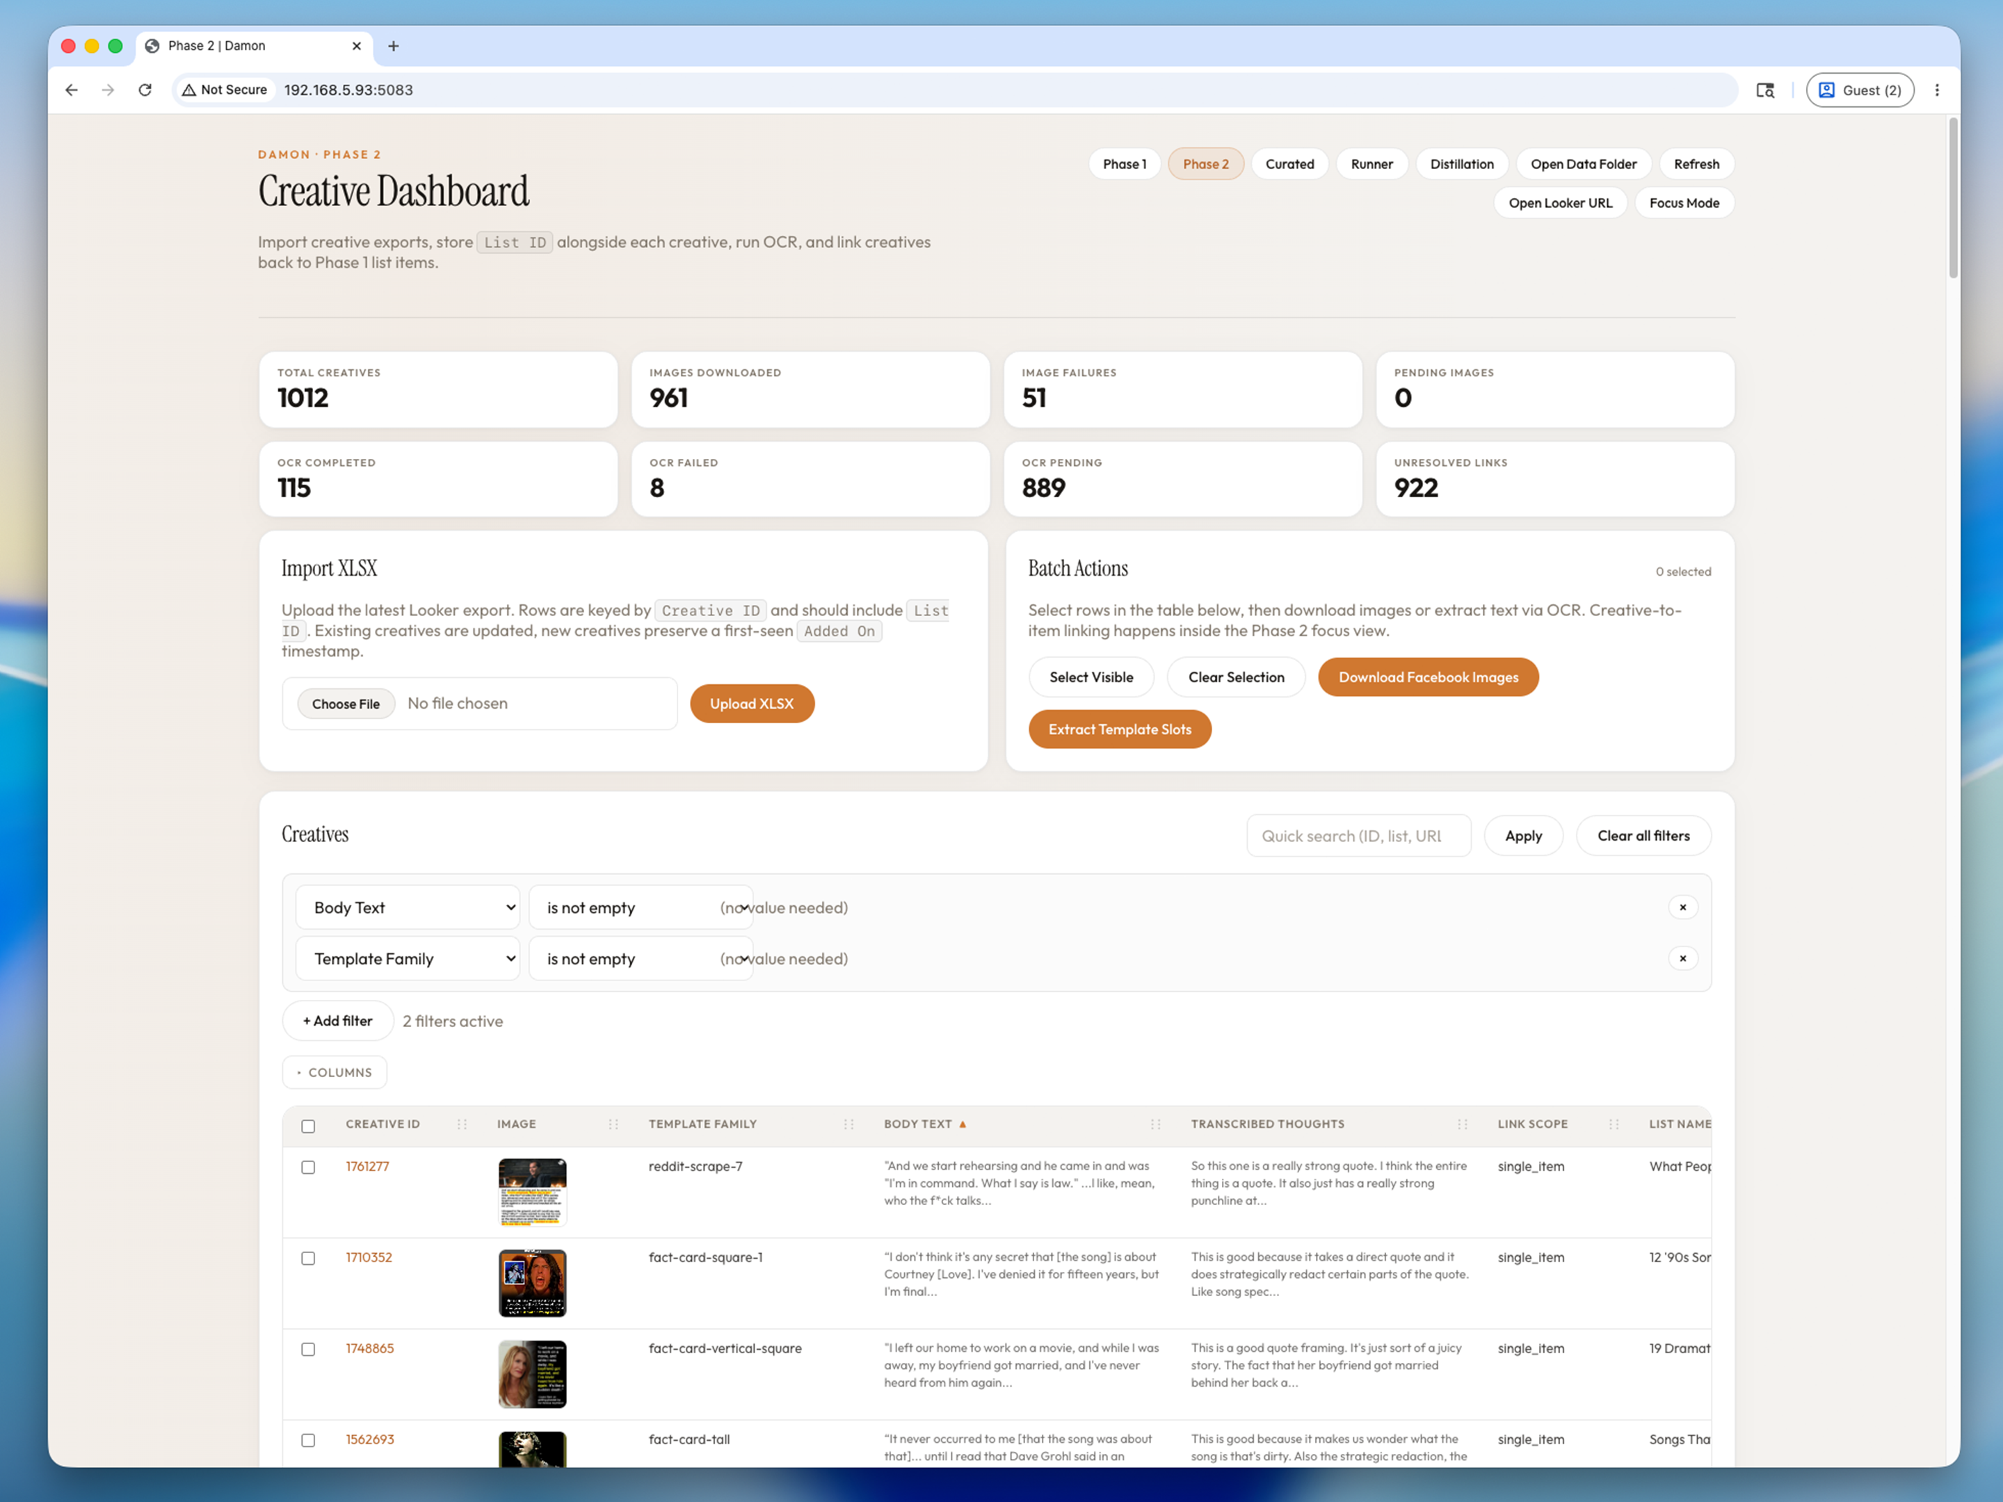The height and width of the screenshot is (1502, 2003).
Task: Open the Template Family field dropdown
Action: point(408,958)
